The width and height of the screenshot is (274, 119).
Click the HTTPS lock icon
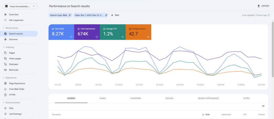click(x=5, y=95)
